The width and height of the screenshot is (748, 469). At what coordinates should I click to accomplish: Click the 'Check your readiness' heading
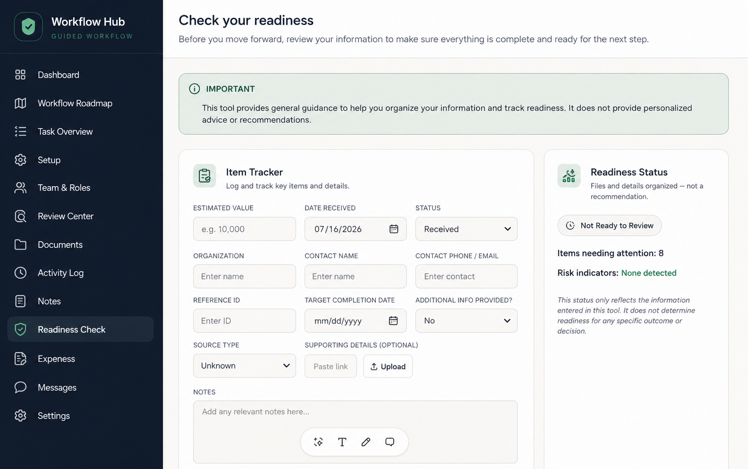(246, 20)
